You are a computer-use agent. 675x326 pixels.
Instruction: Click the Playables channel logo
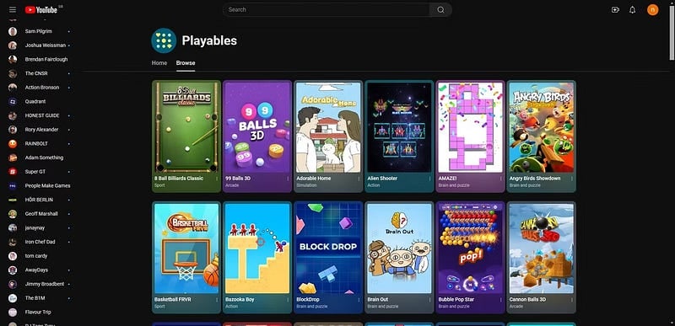pyautogui.click(x=164, y=40)
